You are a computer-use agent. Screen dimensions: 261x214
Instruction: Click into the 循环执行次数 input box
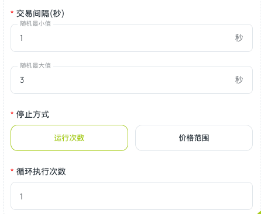(132, 196)
